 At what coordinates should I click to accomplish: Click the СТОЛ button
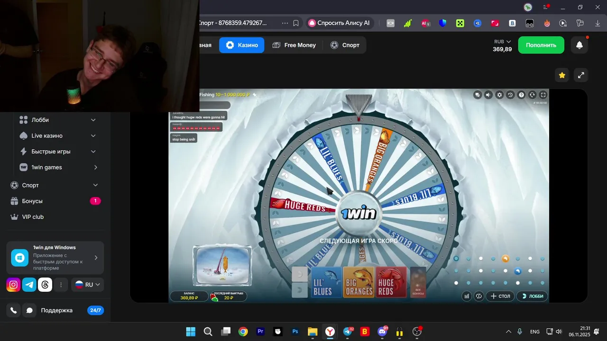(500, 296)
